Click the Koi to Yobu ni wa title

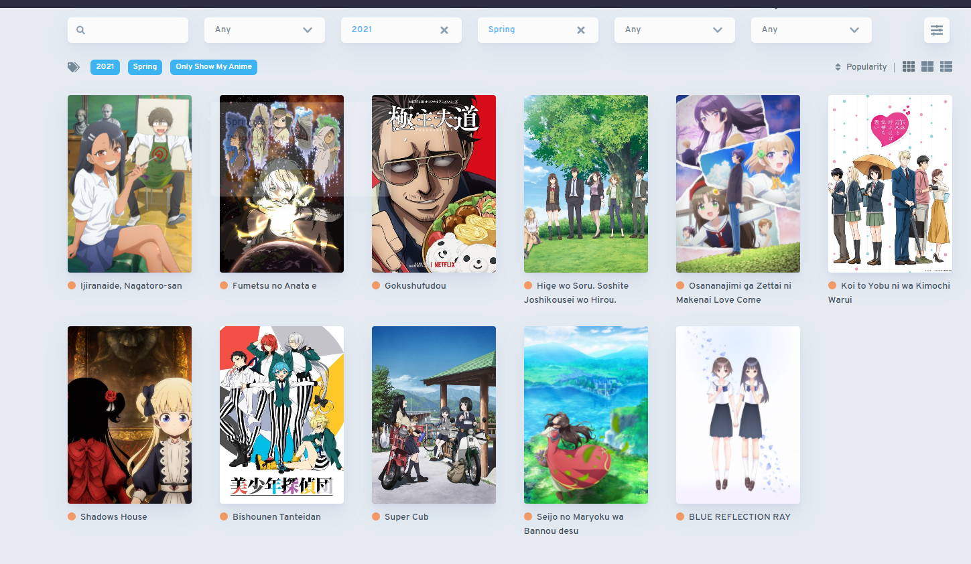889,293
